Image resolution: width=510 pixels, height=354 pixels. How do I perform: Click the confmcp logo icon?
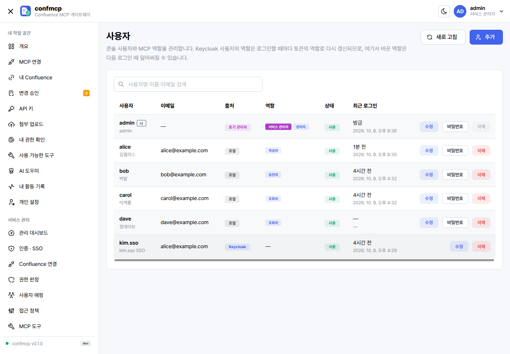pos(25,11)
